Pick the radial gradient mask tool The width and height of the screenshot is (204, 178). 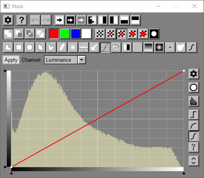[x=159, y=47]
